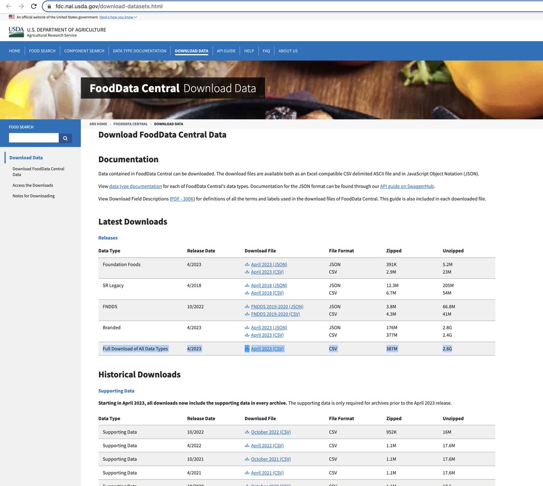Click download icon beside October 2022 (CSV)
The height and width of the screenshot is (486, 543).
tap(247, 432)
